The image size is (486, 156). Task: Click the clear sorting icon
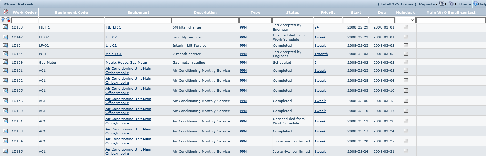point(5,12)
